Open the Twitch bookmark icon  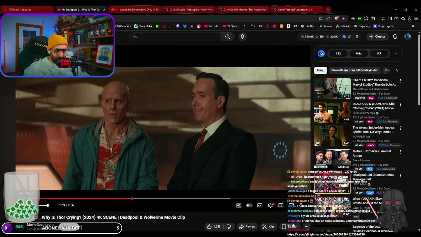point(178,26)
